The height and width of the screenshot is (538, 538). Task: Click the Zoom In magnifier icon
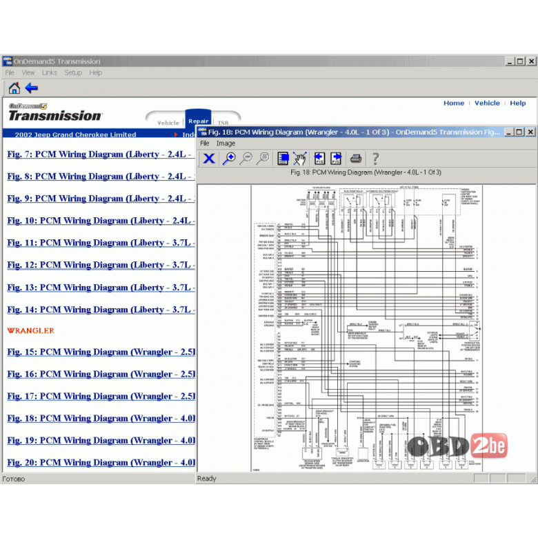(x=229, y=159)
